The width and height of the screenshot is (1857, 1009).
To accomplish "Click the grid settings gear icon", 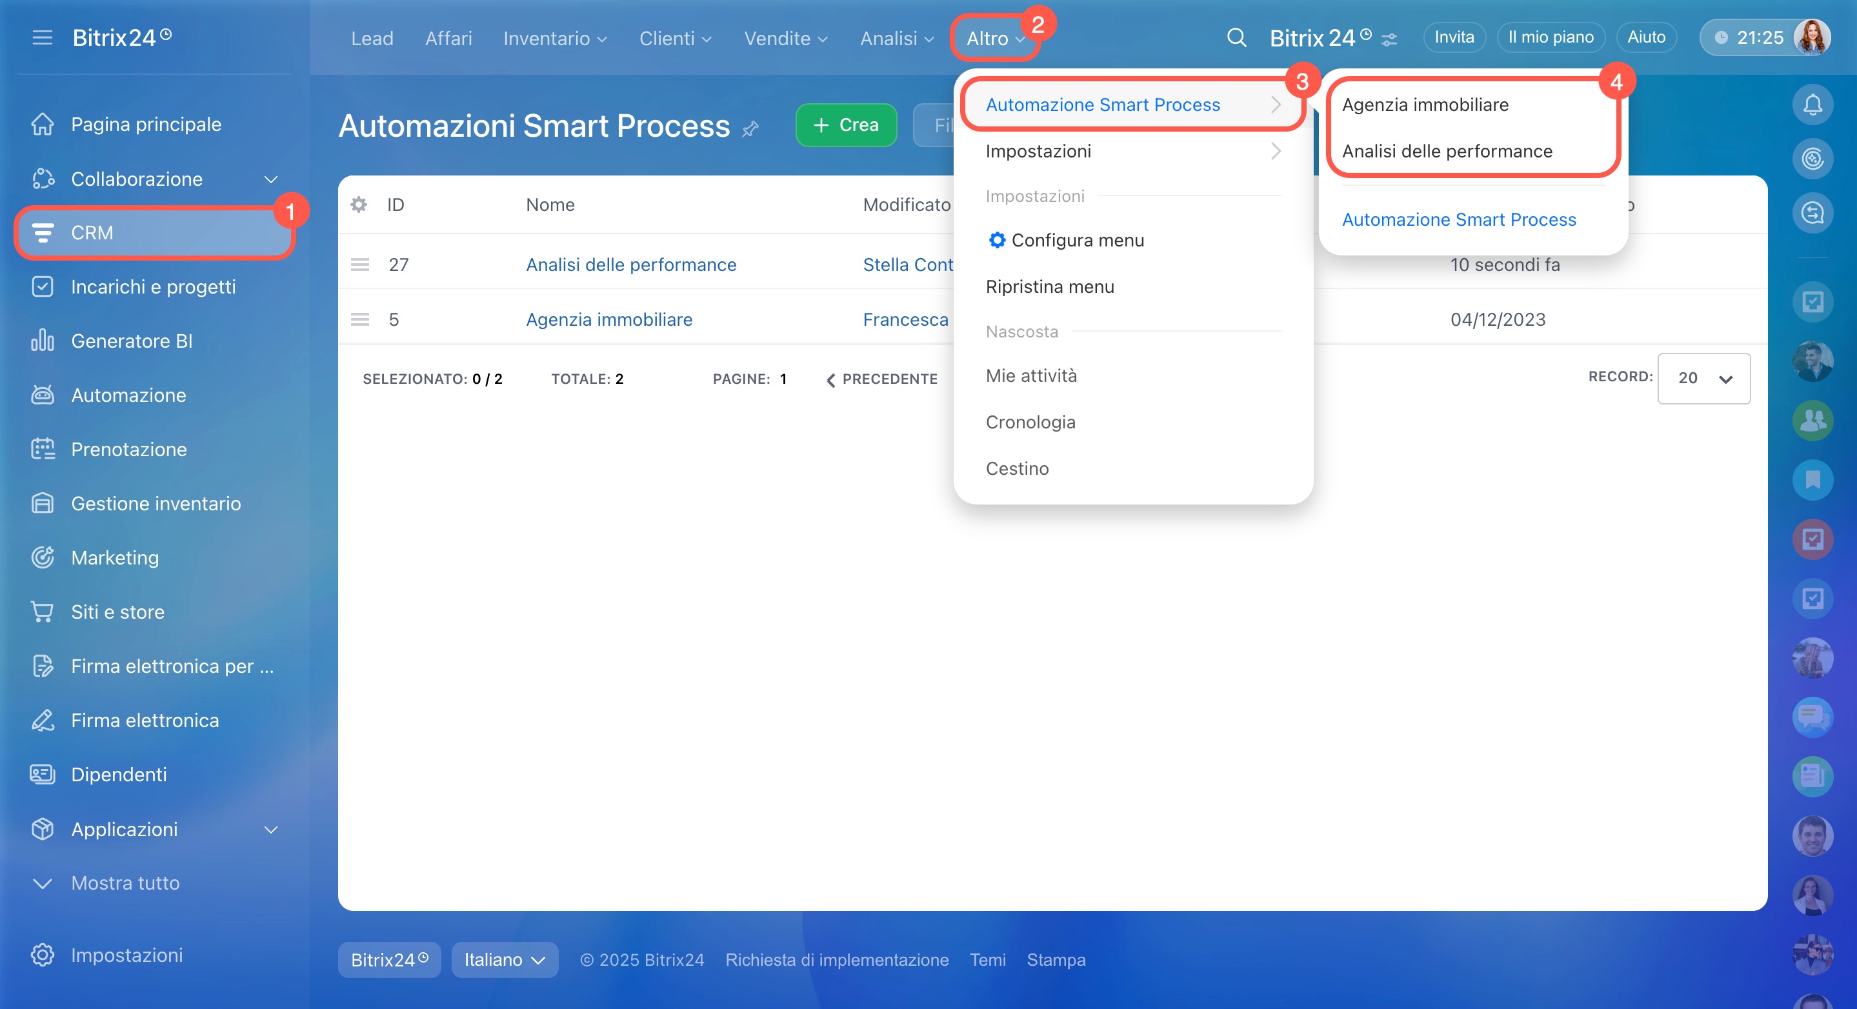I will (x=358, y=205).
